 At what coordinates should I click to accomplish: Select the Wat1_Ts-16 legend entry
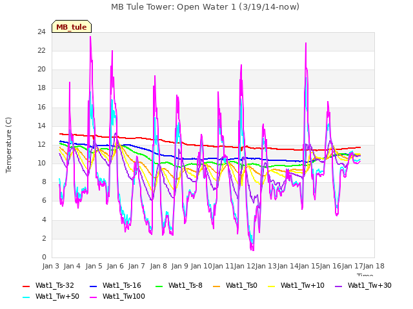pyautogui.click(x=116, y=286)
